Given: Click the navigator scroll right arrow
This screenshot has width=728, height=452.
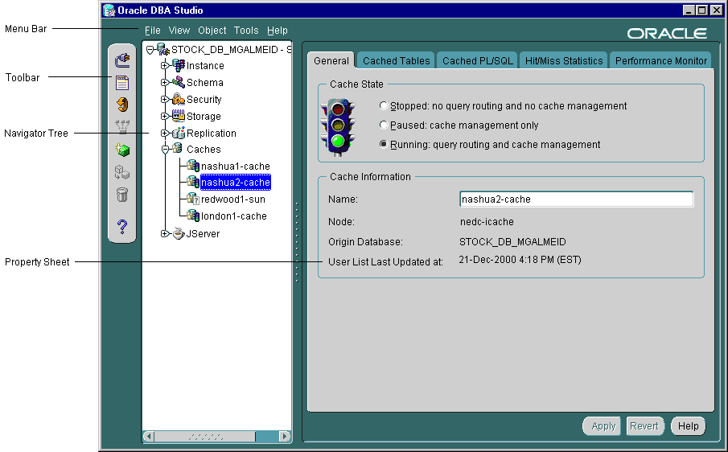Looking at the screenshot, I should [284, 437].
